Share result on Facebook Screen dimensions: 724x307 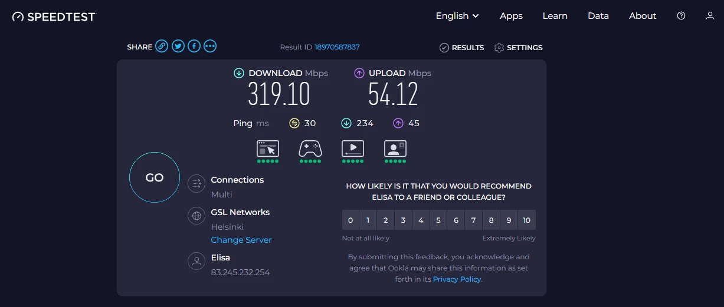click(194, 47)
